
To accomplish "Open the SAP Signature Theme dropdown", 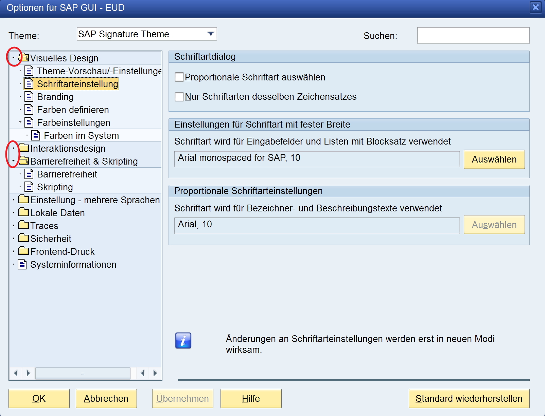I will tap(211, 34).
